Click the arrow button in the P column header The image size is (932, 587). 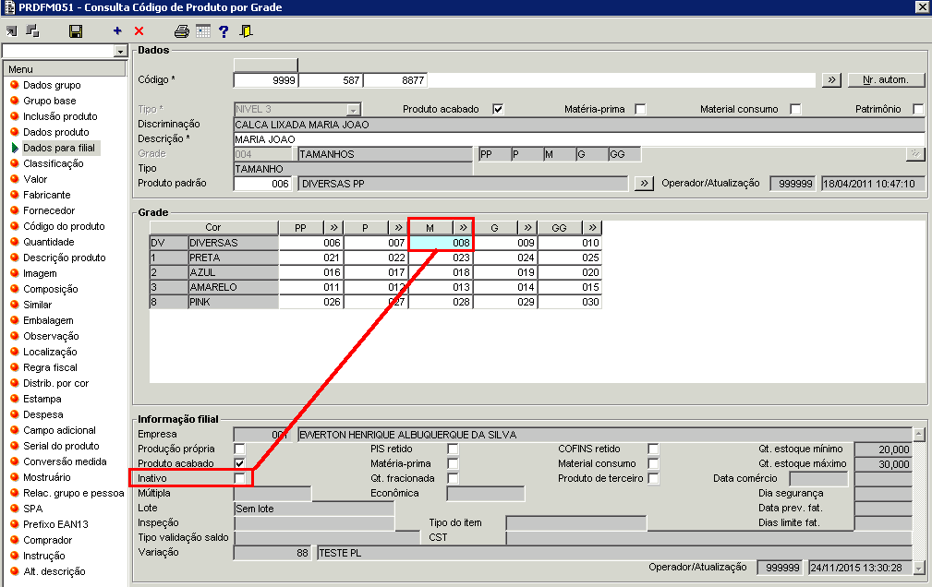[x=398, y=228]
